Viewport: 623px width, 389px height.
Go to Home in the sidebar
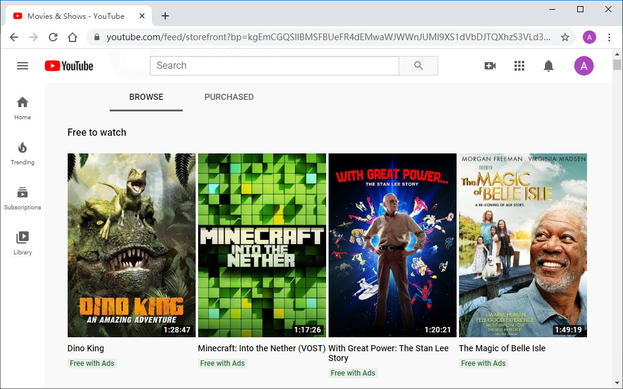(x=23, y=108)
